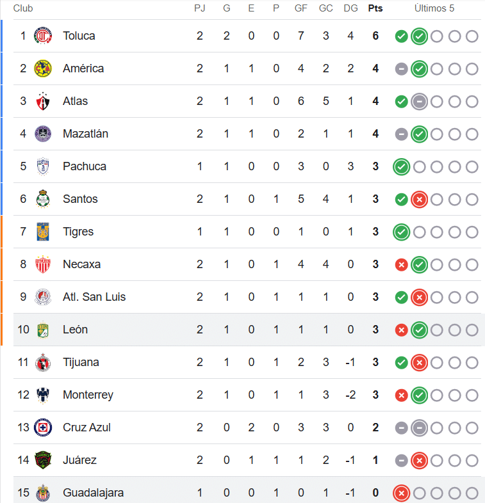This screenshot has height=503, width=485.
Task: Click the Guadalajara club crest
Action: point(43,493)
